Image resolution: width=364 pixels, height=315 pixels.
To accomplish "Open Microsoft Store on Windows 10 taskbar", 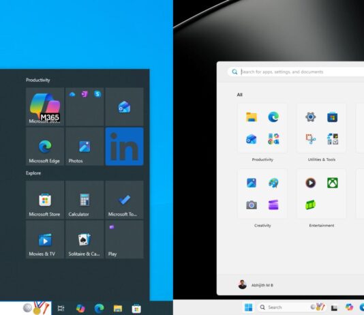I will [136, 308].
